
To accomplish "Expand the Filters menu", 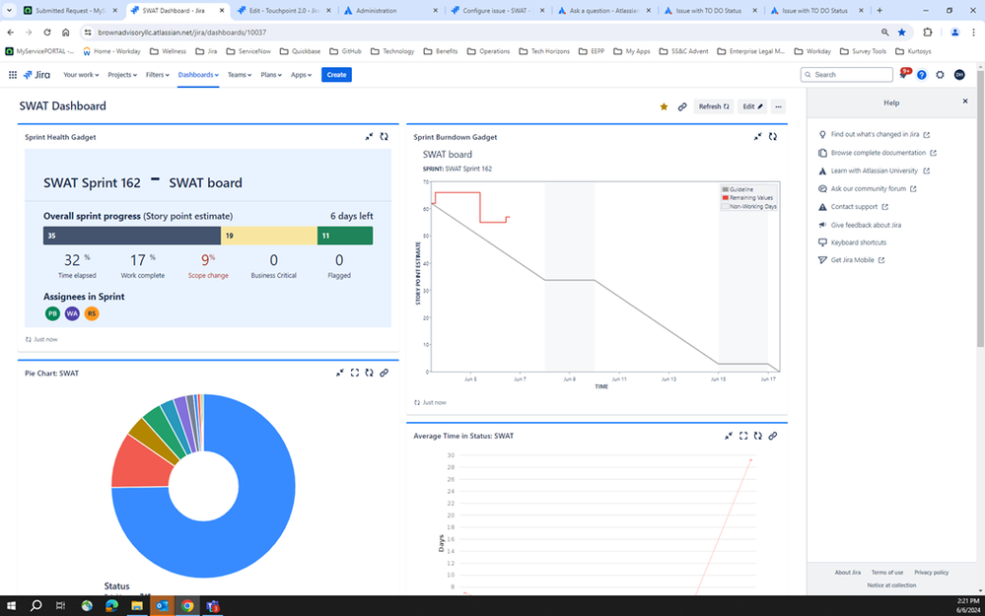I will (x=158, y=75).
